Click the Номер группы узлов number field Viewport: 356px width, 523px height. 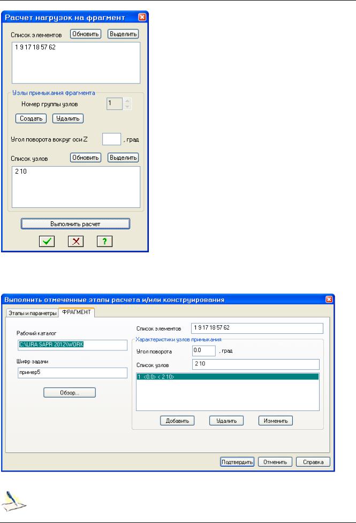(115, 103)
